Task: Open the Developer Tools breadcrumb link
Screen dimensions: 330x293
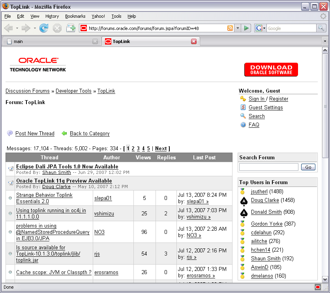Action: (x=73, y=91)
